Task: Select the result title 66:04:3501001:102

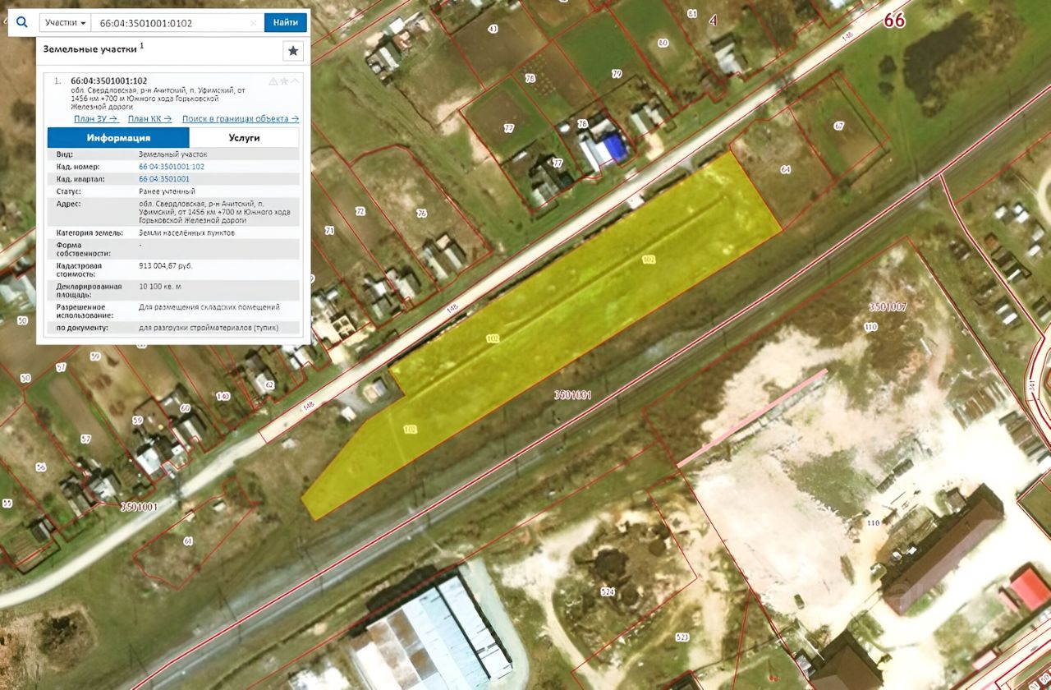Action: [109, 80]
